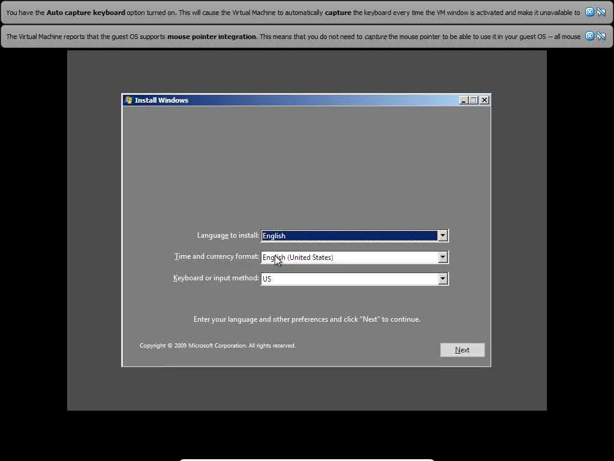Click the mouse pointer integration message text
614x461 pixels.
(293, 37)
